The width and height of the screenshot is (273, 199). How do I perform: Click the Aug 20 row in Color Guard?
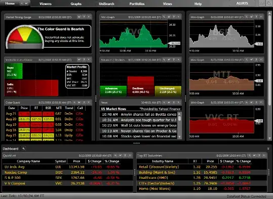45,119
